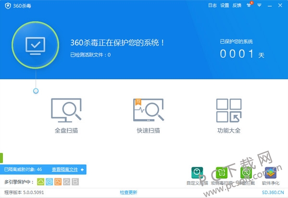Screen dimensions: 288x198
Task: Open the 自定义扫描 custom scan tool
Action: [197, 176]
